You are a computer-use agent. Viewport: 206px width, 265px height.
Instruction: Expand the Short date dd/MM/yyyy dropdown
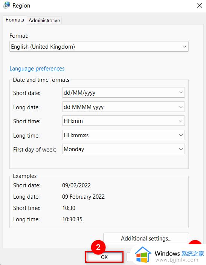(124, 92)
